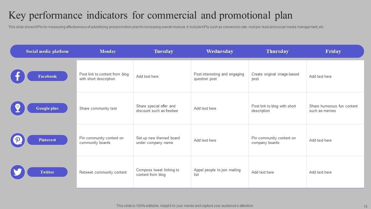Click the Pinterest label pill
Viewport: 371px width, 209px height.
[x=47, y=140]
